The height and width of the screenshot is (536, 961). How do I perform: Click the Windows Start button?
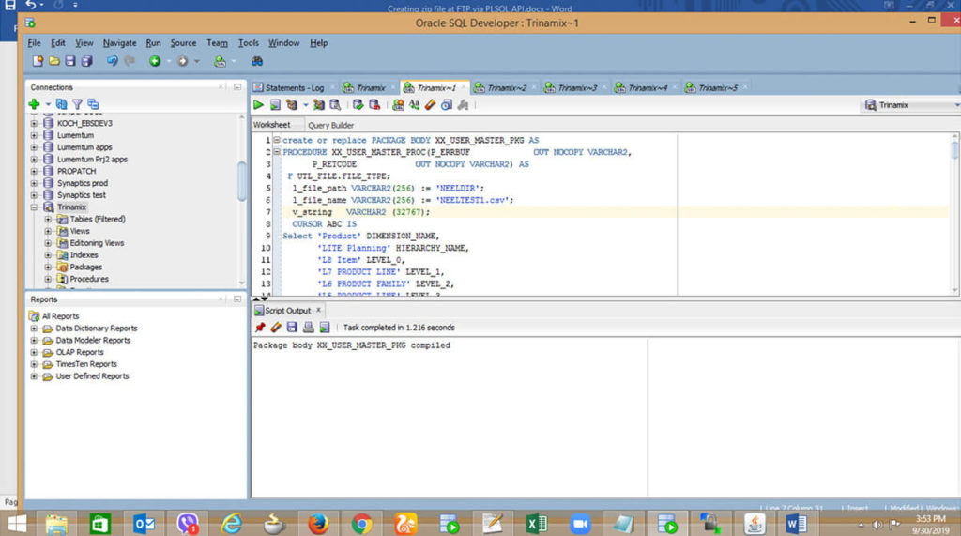click(17, 524)
